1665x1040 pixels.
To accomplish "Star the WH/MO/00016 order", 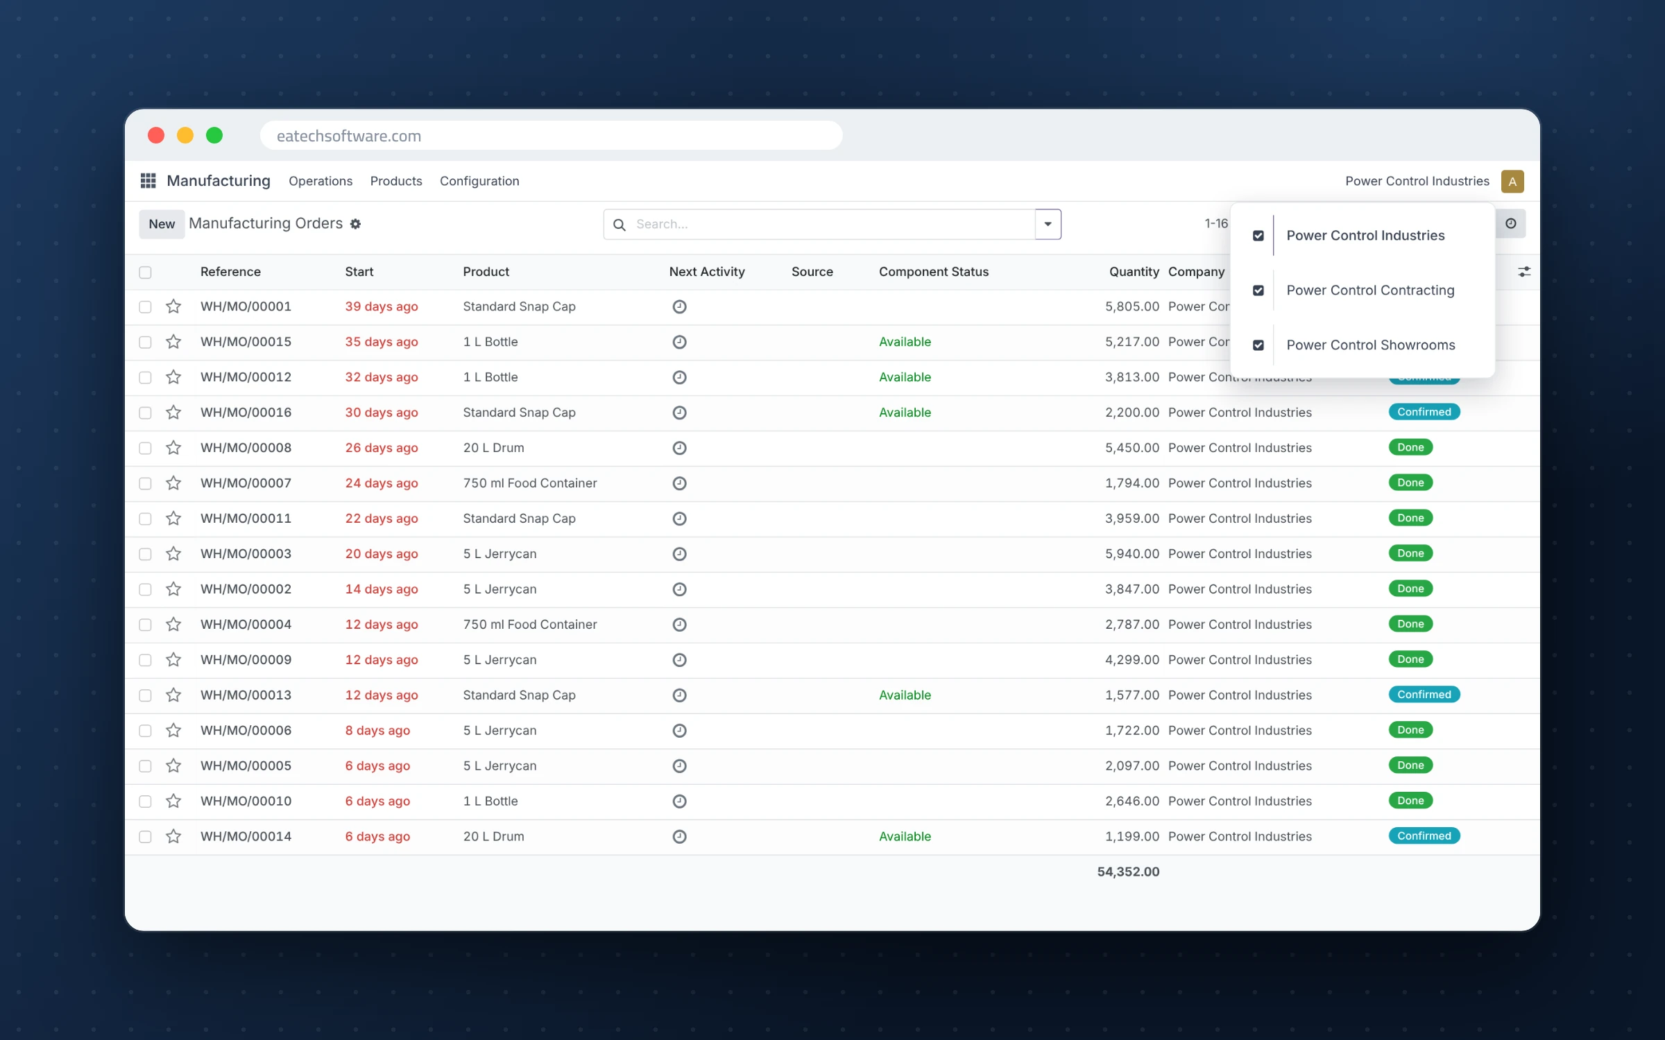I will 173,413.
